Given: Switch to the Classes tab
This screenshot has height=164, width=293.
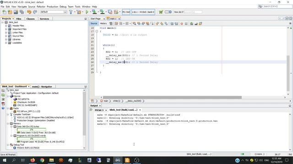Looking at the screenshot, I should (31, 19).
